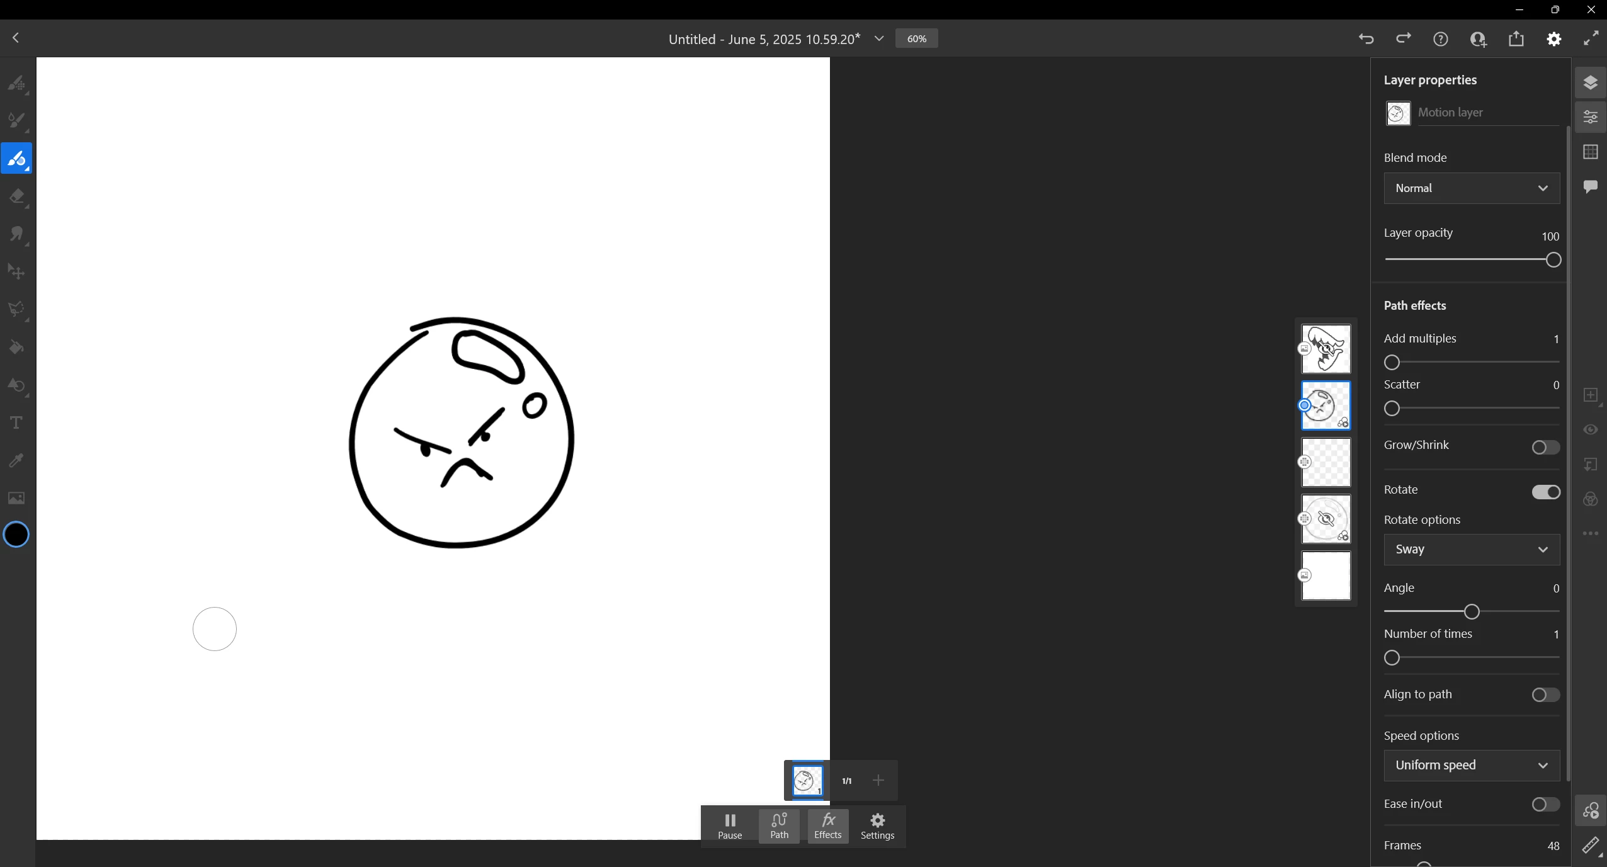Viewport: 1607px width, 867px height.
Task: Select the Eyedropper tool
Action: pyautogui.click(x=16, y=460)
